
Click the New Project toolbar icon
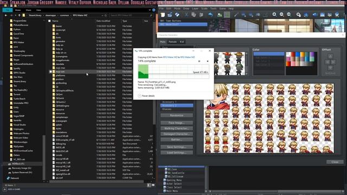pyautogui.click(x=163, y=15)
